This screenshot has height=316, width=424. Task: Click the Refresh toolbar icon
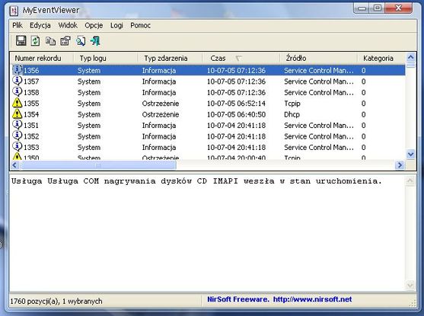(x=36, y=41)
